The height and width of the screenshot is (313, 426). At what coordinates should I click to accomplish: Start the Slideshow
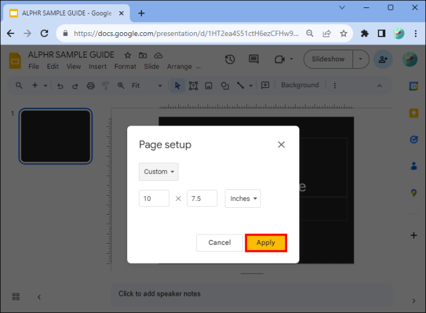(328, 59)
